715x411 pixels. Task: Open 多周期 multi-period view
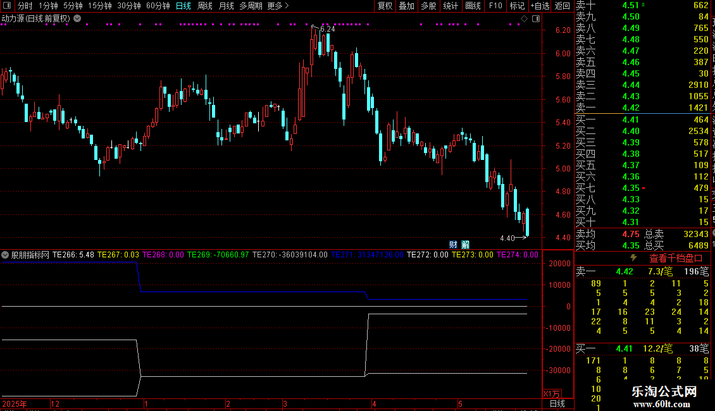251,6
